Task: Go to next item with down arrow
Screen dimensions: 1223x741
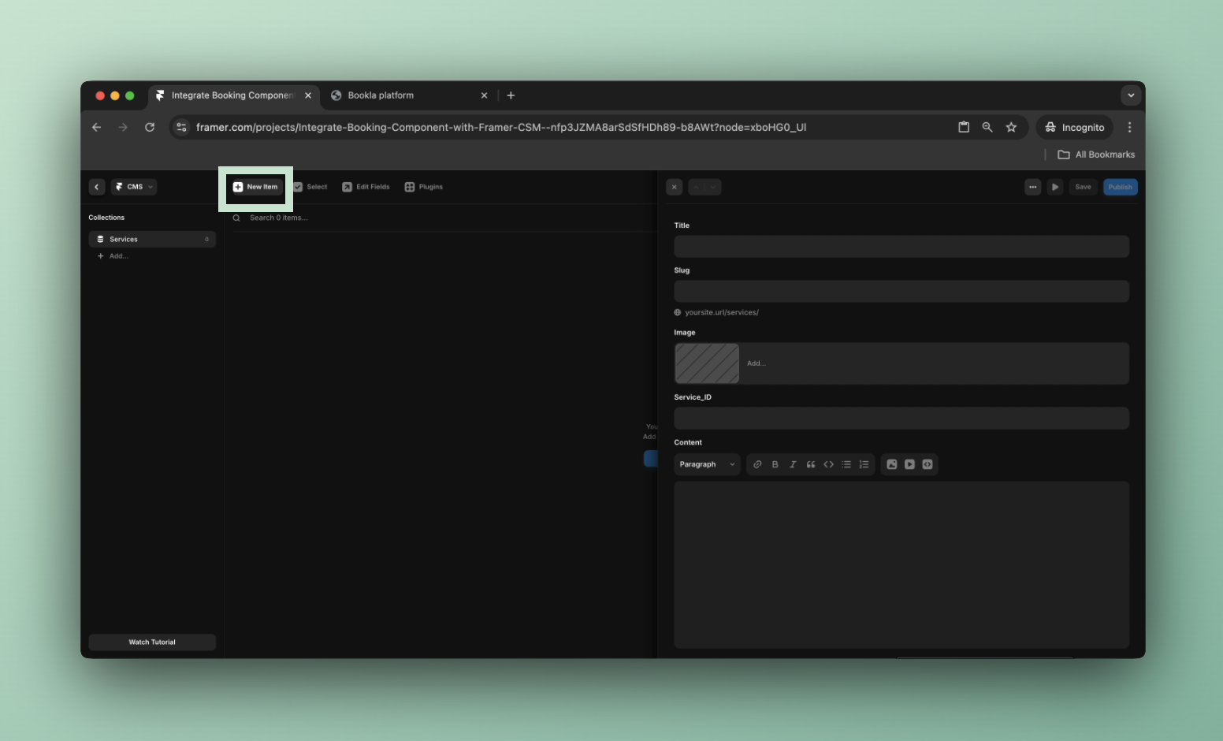Action: [713, 187]
